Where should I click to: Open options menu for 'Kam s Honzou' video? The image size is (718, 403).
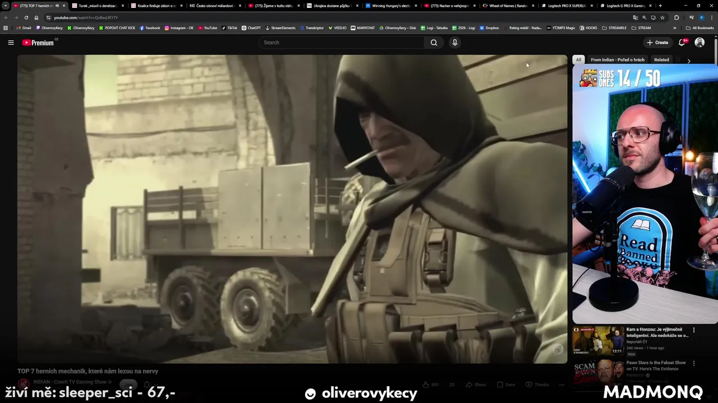coord(694,330)
